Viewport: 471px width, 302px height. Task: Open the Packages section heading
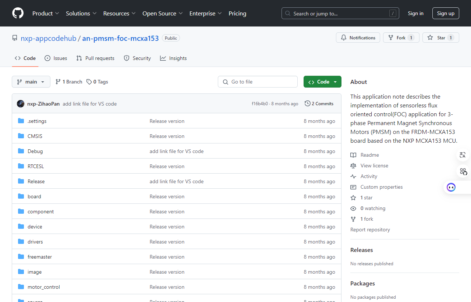pyautogui.click(x=362, y=283)
